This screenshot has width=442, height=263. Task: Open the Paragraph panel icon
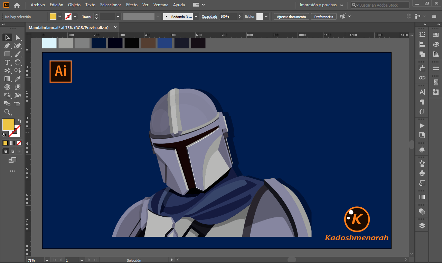coord(422,102)
